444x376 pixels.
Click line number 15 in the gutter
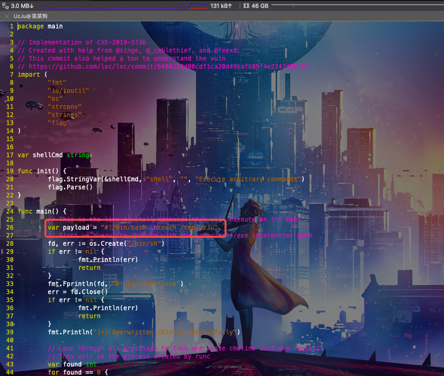(x=10, y=139)
